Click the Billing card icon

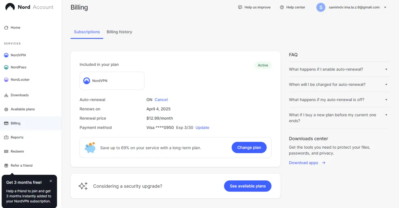pyautogui.click(x=6, y=123)
